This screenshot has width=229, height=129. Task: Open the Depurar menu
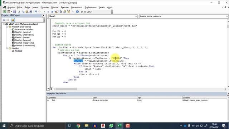55,8
